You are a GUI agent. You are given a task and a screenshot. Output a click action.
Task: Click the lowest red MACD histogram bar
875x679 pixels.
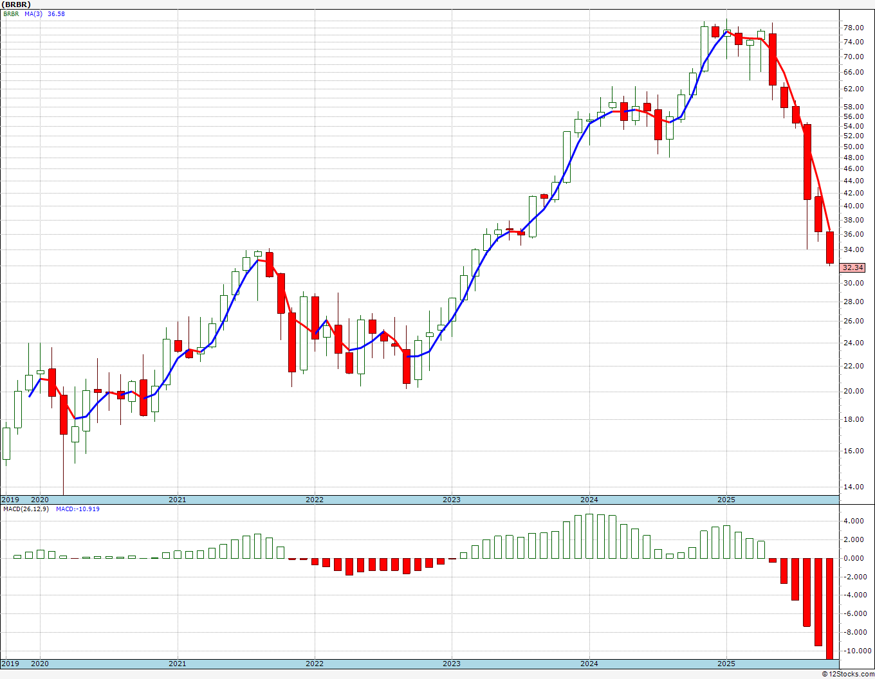[830, 608]
